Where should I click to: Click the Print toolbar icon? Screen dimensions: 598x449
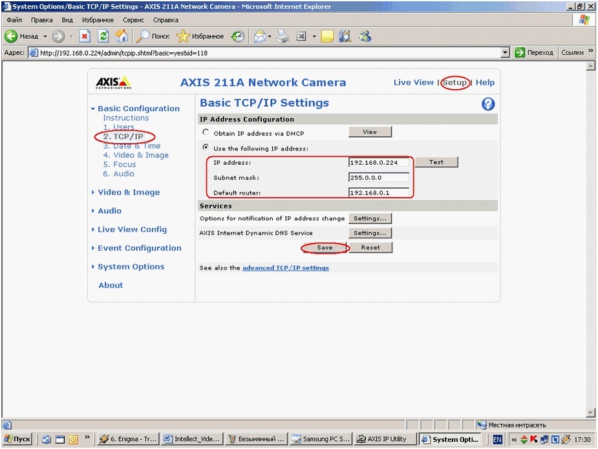[283, 36]
